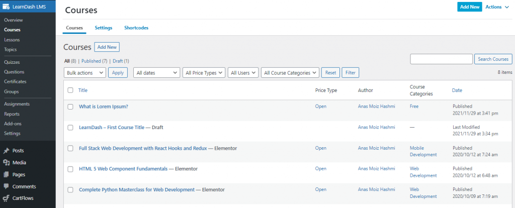Click the Posts pin icon in sidebar
Image resolution: width=515 pixels, height=208 pixels.
(x=6, y=151)
